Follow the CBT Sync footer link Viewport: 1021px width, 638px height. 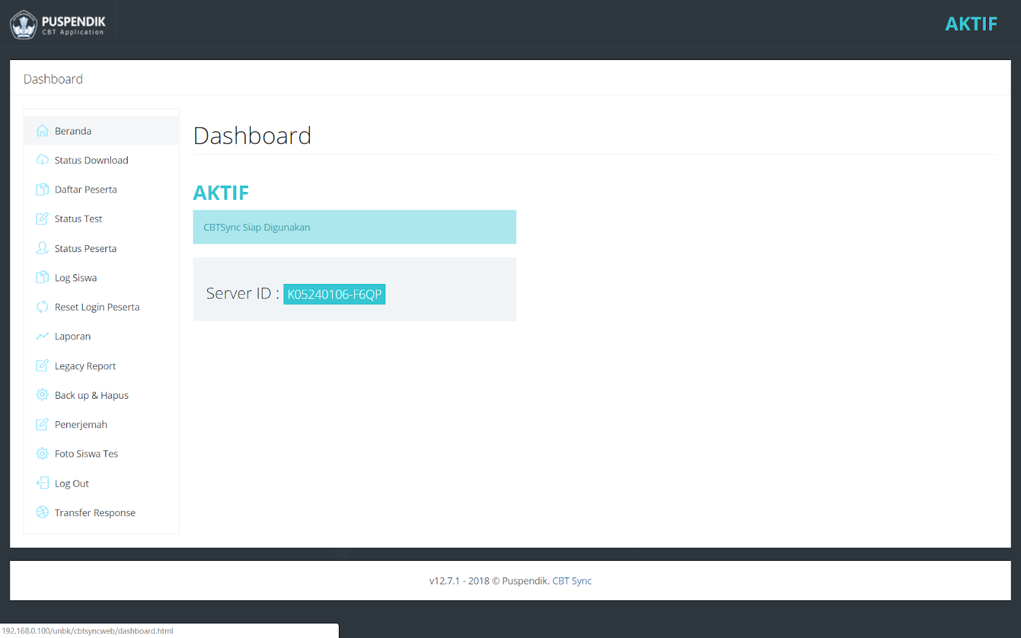tap(572, 581)
